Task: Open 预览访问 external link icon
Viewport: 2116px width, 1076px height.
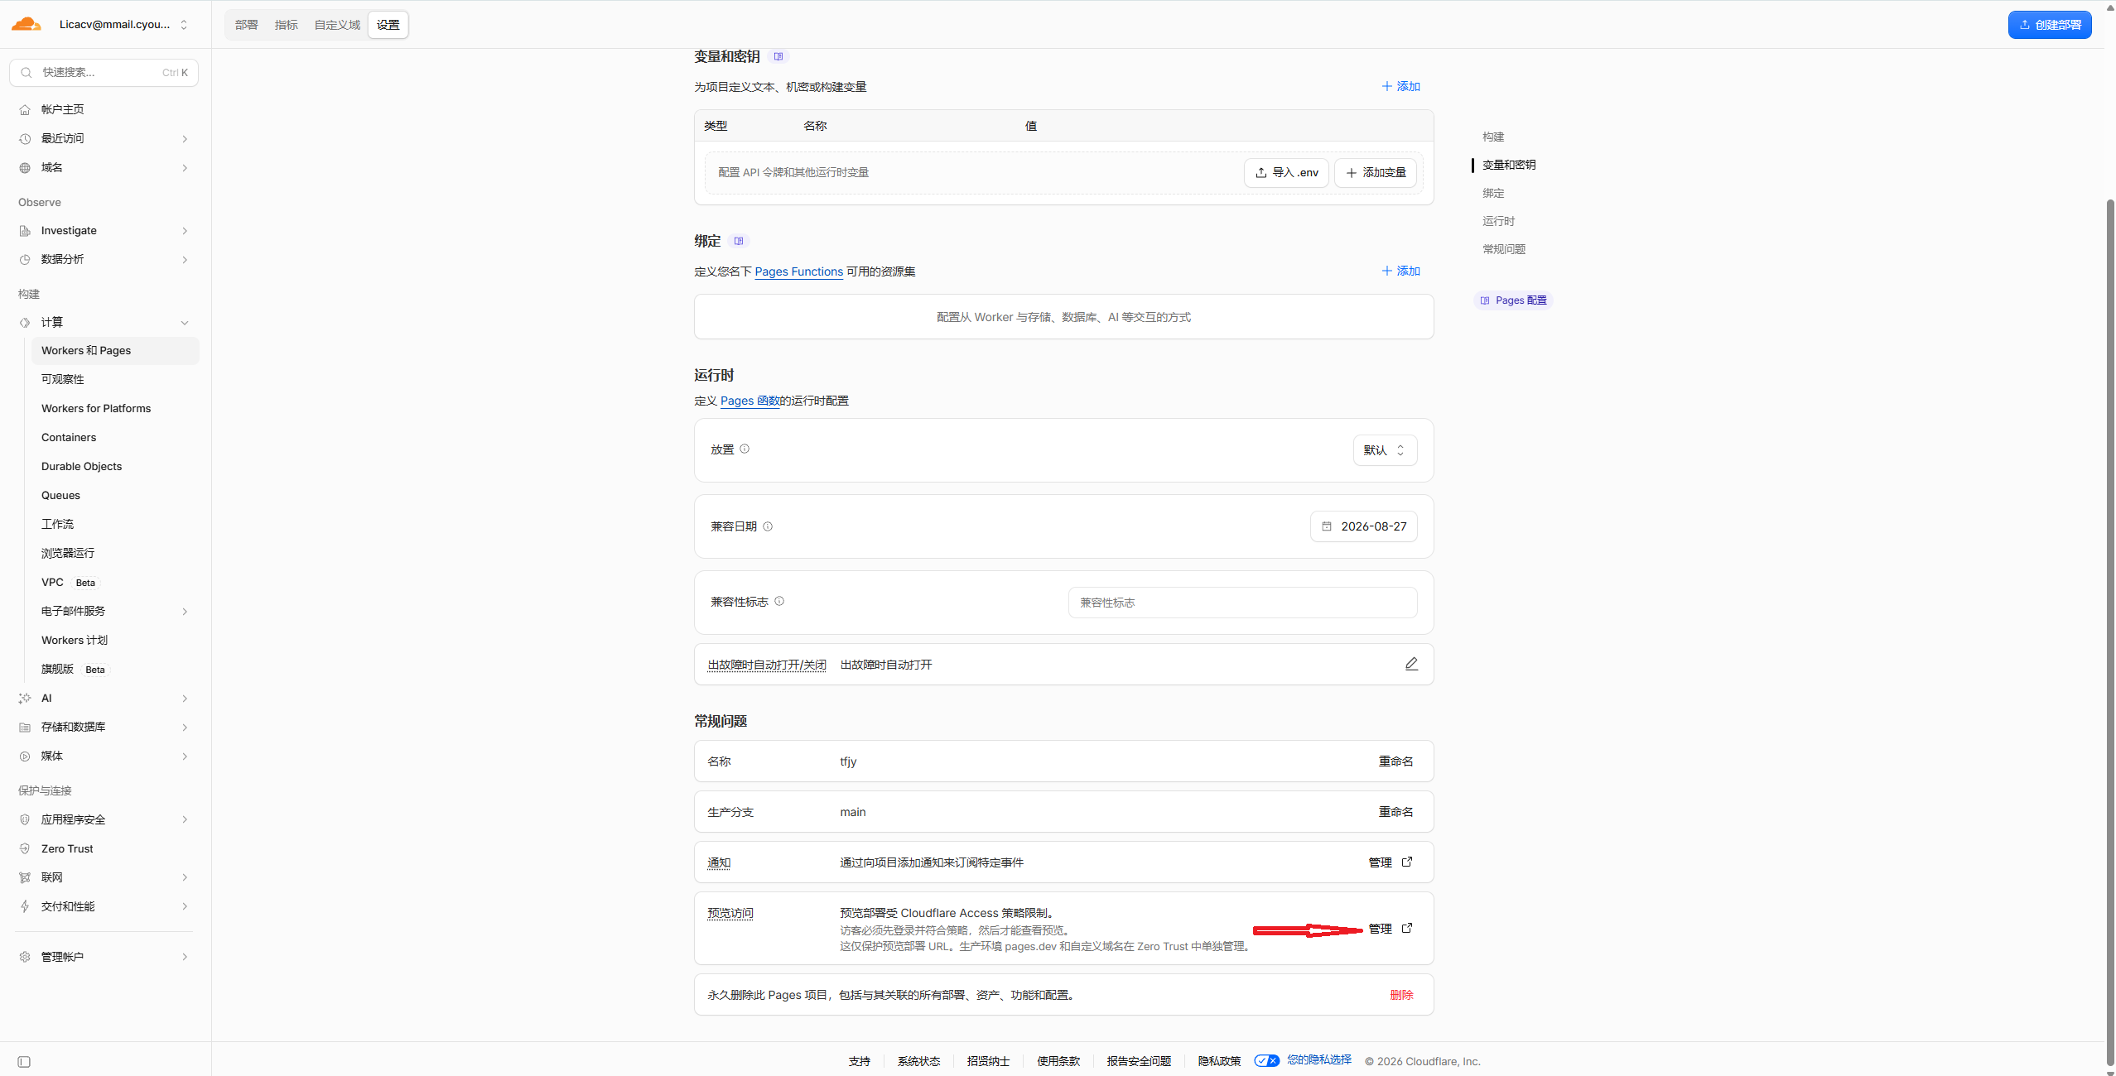Action: click(x=1407, y=928)
